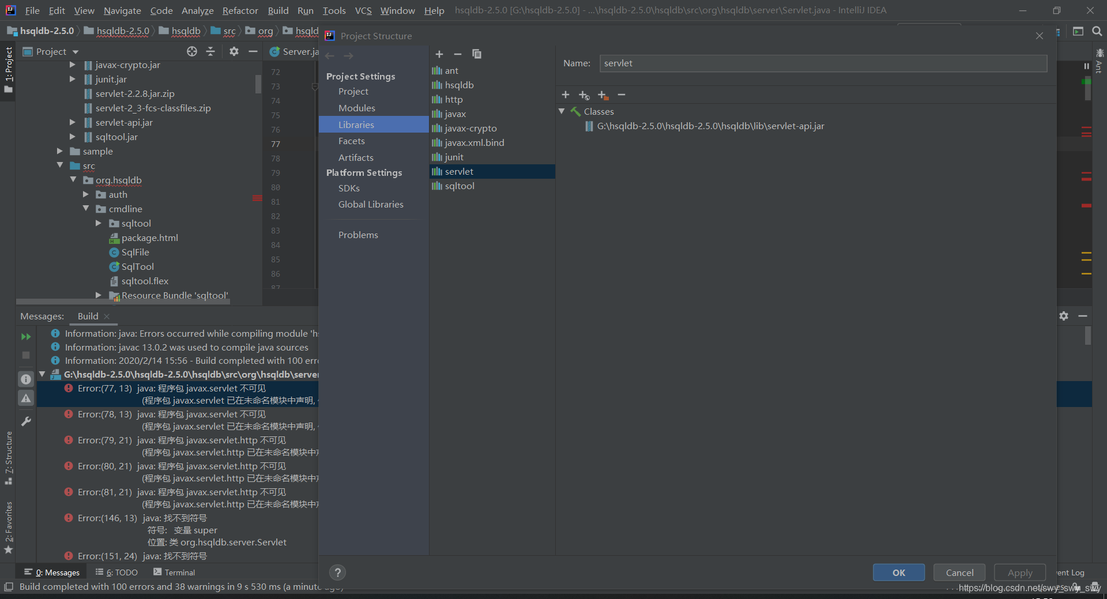This screenshot has width=1107, height=599.
Task: Stop build in Messages panel
Action: click(26, 355)
